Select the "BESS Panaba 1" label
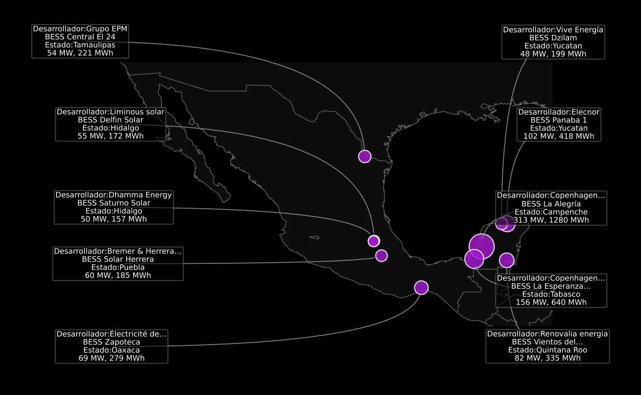641x395 pixels. pyautogui.click(x=559, y=120)
